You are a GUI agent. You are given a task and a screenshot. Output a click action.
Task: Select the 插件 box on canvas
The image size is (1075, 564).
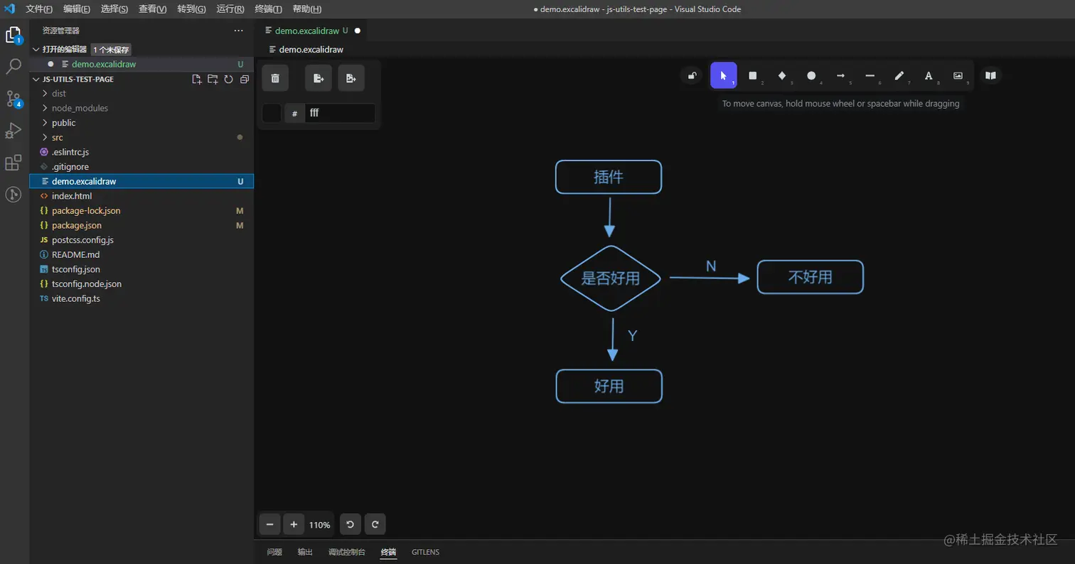[x=609, y=177]
